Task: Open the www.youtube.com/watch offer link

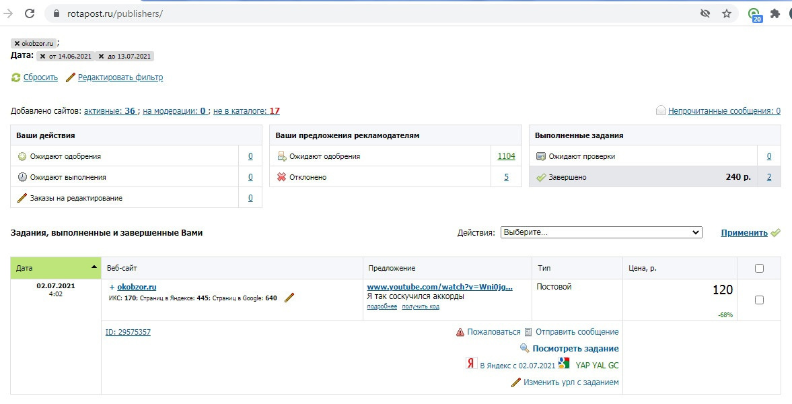Action: 440,287
